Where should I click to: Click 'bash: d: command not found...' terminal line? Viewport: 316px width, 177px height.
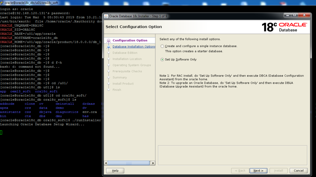[30, 67]
